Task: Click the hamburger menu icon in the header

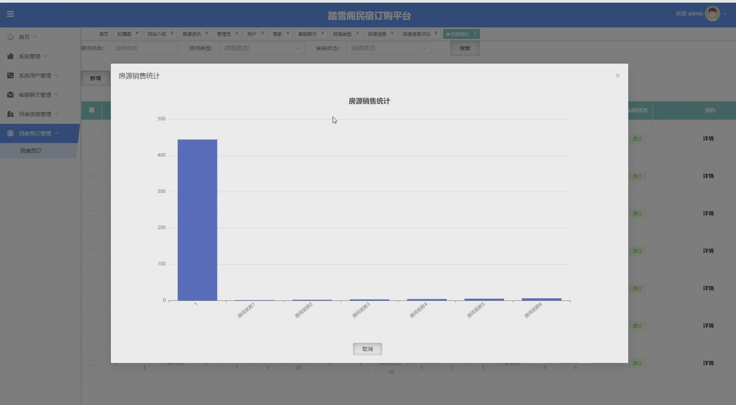Action: [x=10, y=14]
